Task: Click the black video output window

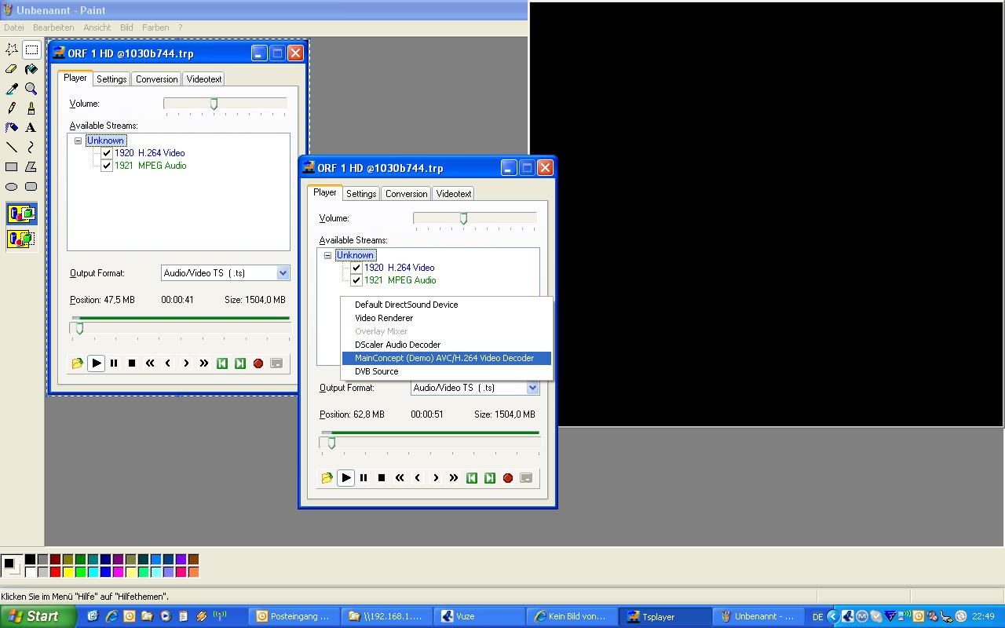Action: (766, 214)
